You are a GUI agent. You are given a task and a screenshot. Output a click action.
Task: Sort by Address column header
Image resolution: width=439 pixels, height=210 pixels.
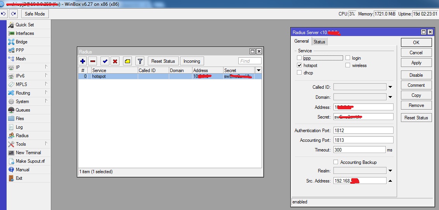coord(208,70)
